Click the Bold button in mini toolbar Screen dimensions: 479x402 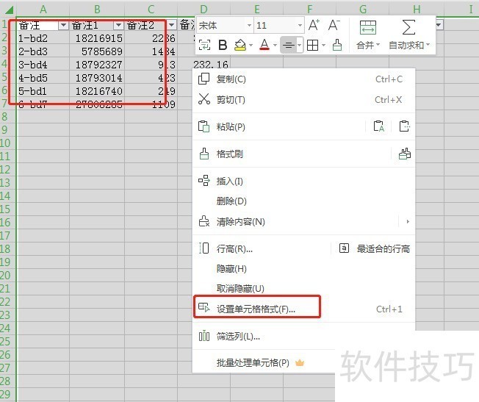point(223,46)
